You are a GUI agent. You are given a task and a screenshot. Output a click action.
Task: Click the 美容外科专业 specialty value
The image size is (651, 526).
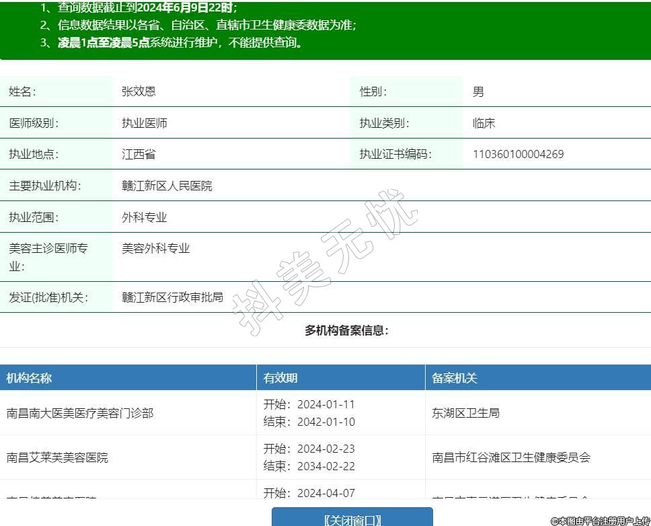[x=155, y=248]
